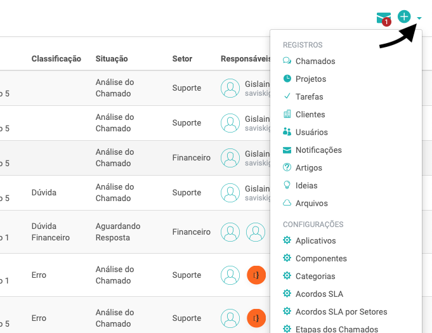Open Chamados from the menu

(315, 62)
